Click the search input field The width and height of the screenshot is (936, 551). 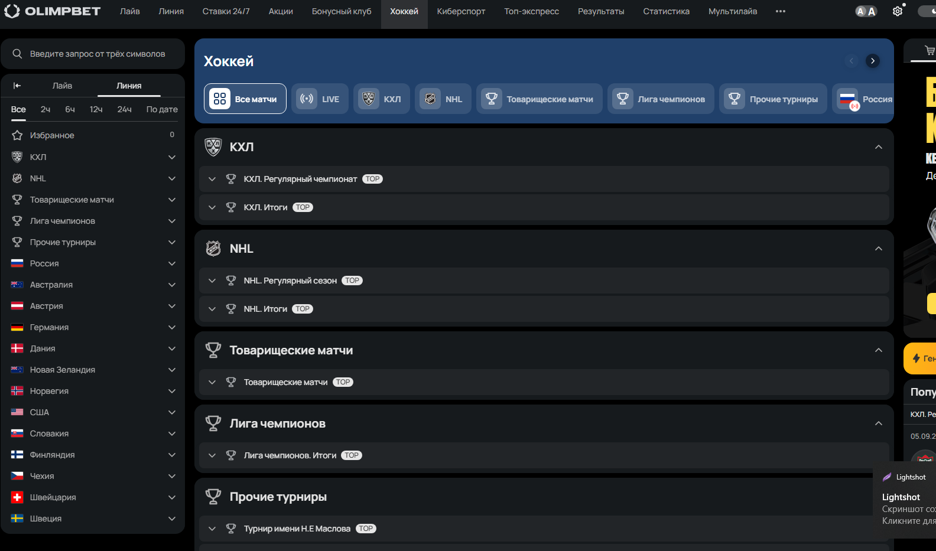tap(93, 54)
